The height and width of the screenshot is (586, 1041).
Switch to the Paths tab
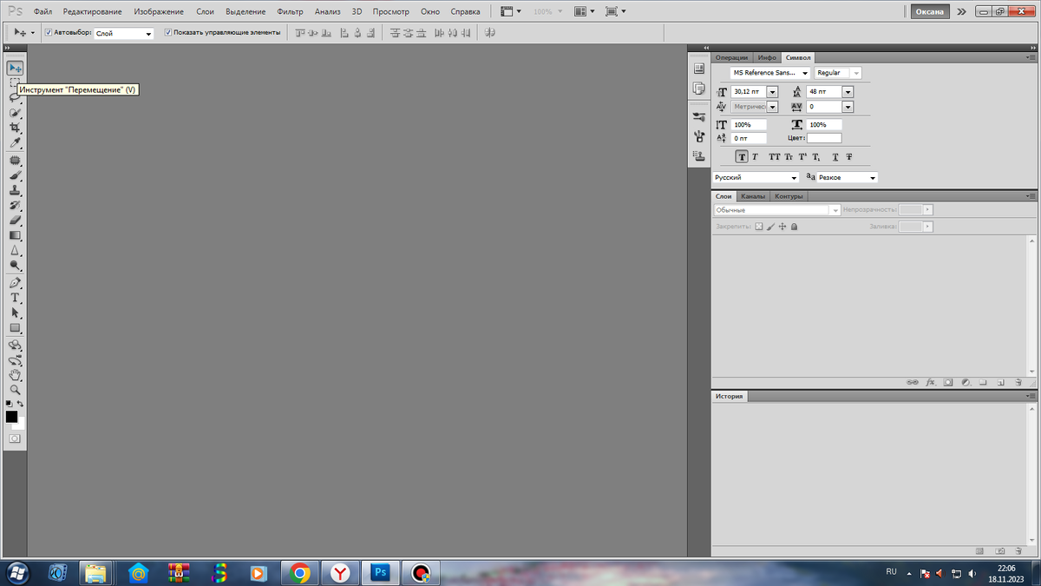[788, 196]
